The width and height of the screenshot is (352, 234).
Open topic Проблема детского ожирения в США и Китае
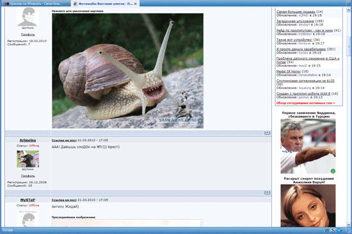pos(308,60)
